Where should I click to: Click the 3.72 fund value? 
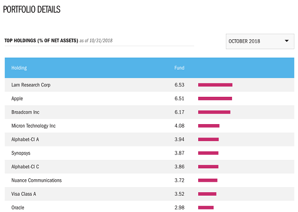click(179, 180)
